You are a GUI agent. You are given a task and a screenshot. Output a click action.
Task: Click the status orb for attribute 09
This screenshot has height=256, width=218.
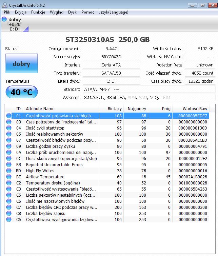tap(9, 146)
